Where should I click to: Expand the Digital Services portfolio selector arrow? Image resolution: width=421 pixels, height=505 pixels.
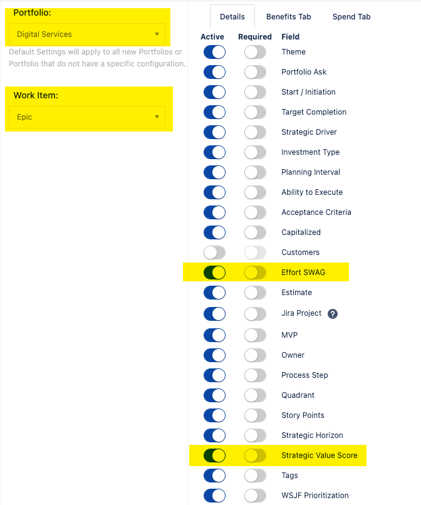[x=157, y=34]
